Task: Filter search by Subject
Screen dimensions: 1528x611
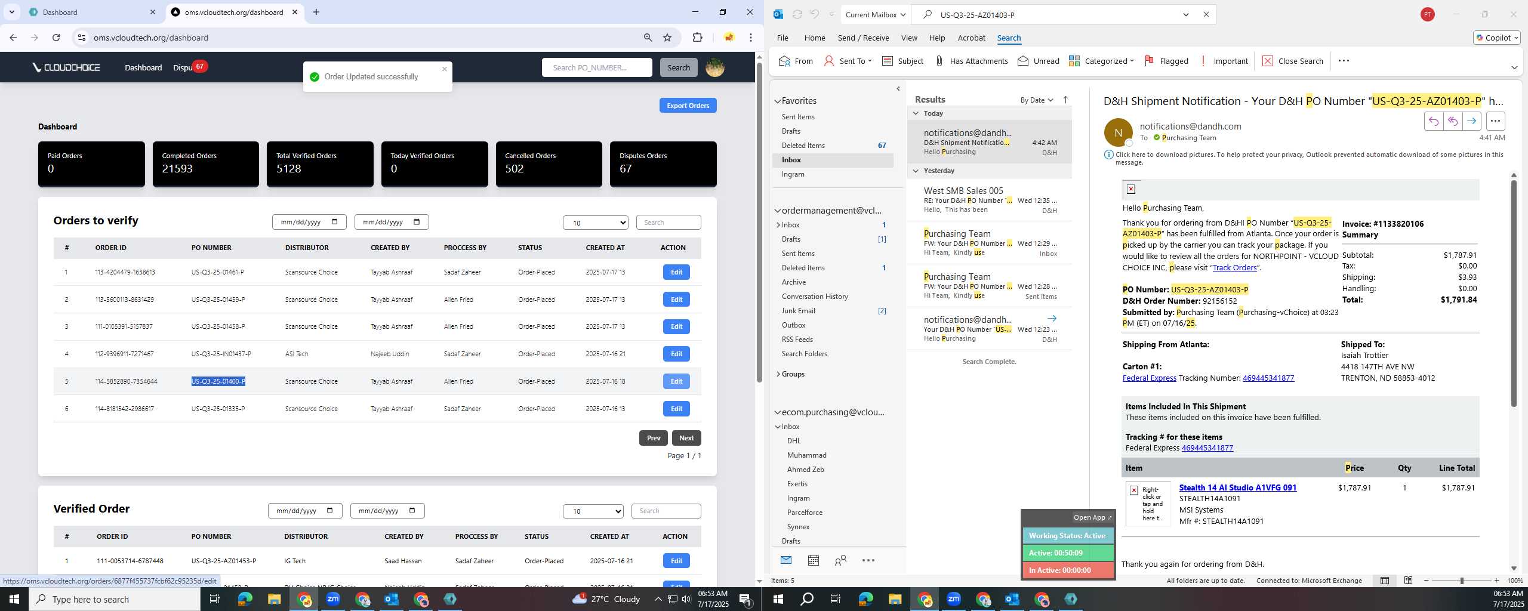Action: tap(902, 61)
